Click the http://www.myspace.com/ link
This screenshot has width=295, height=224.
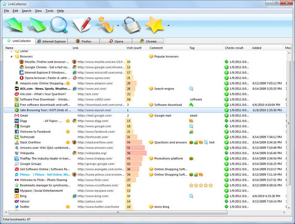pos(96,191)
